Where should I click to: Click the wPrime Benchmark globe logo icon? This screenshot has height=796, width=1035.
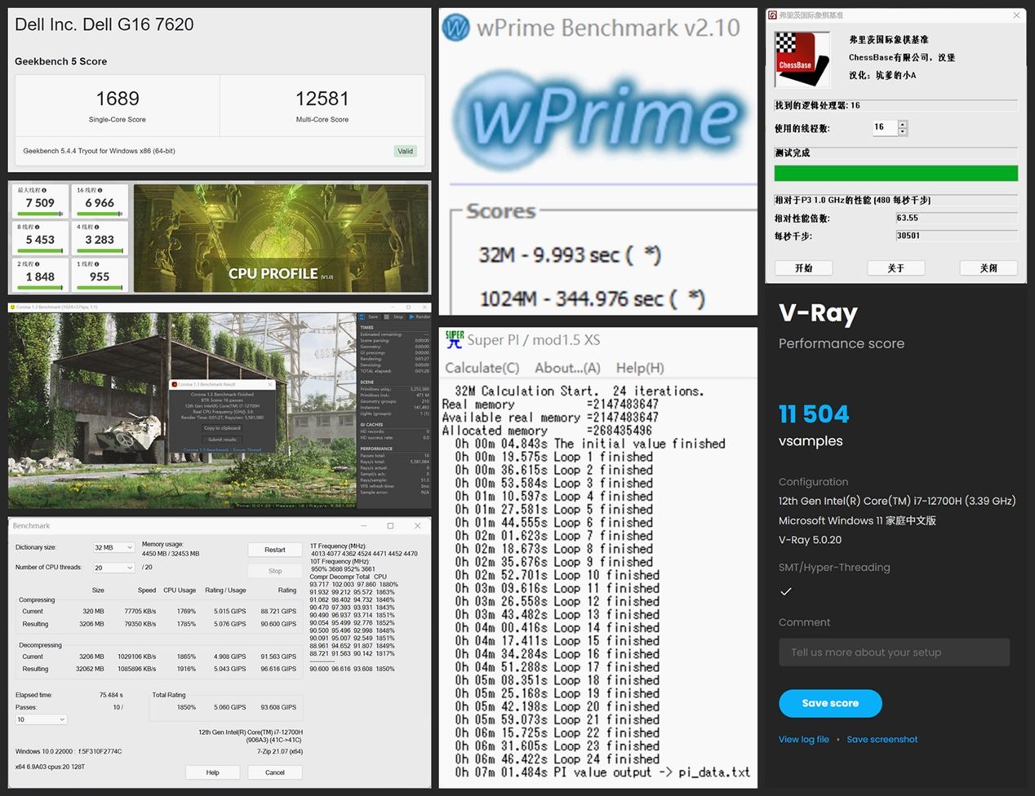pos(455,29)
